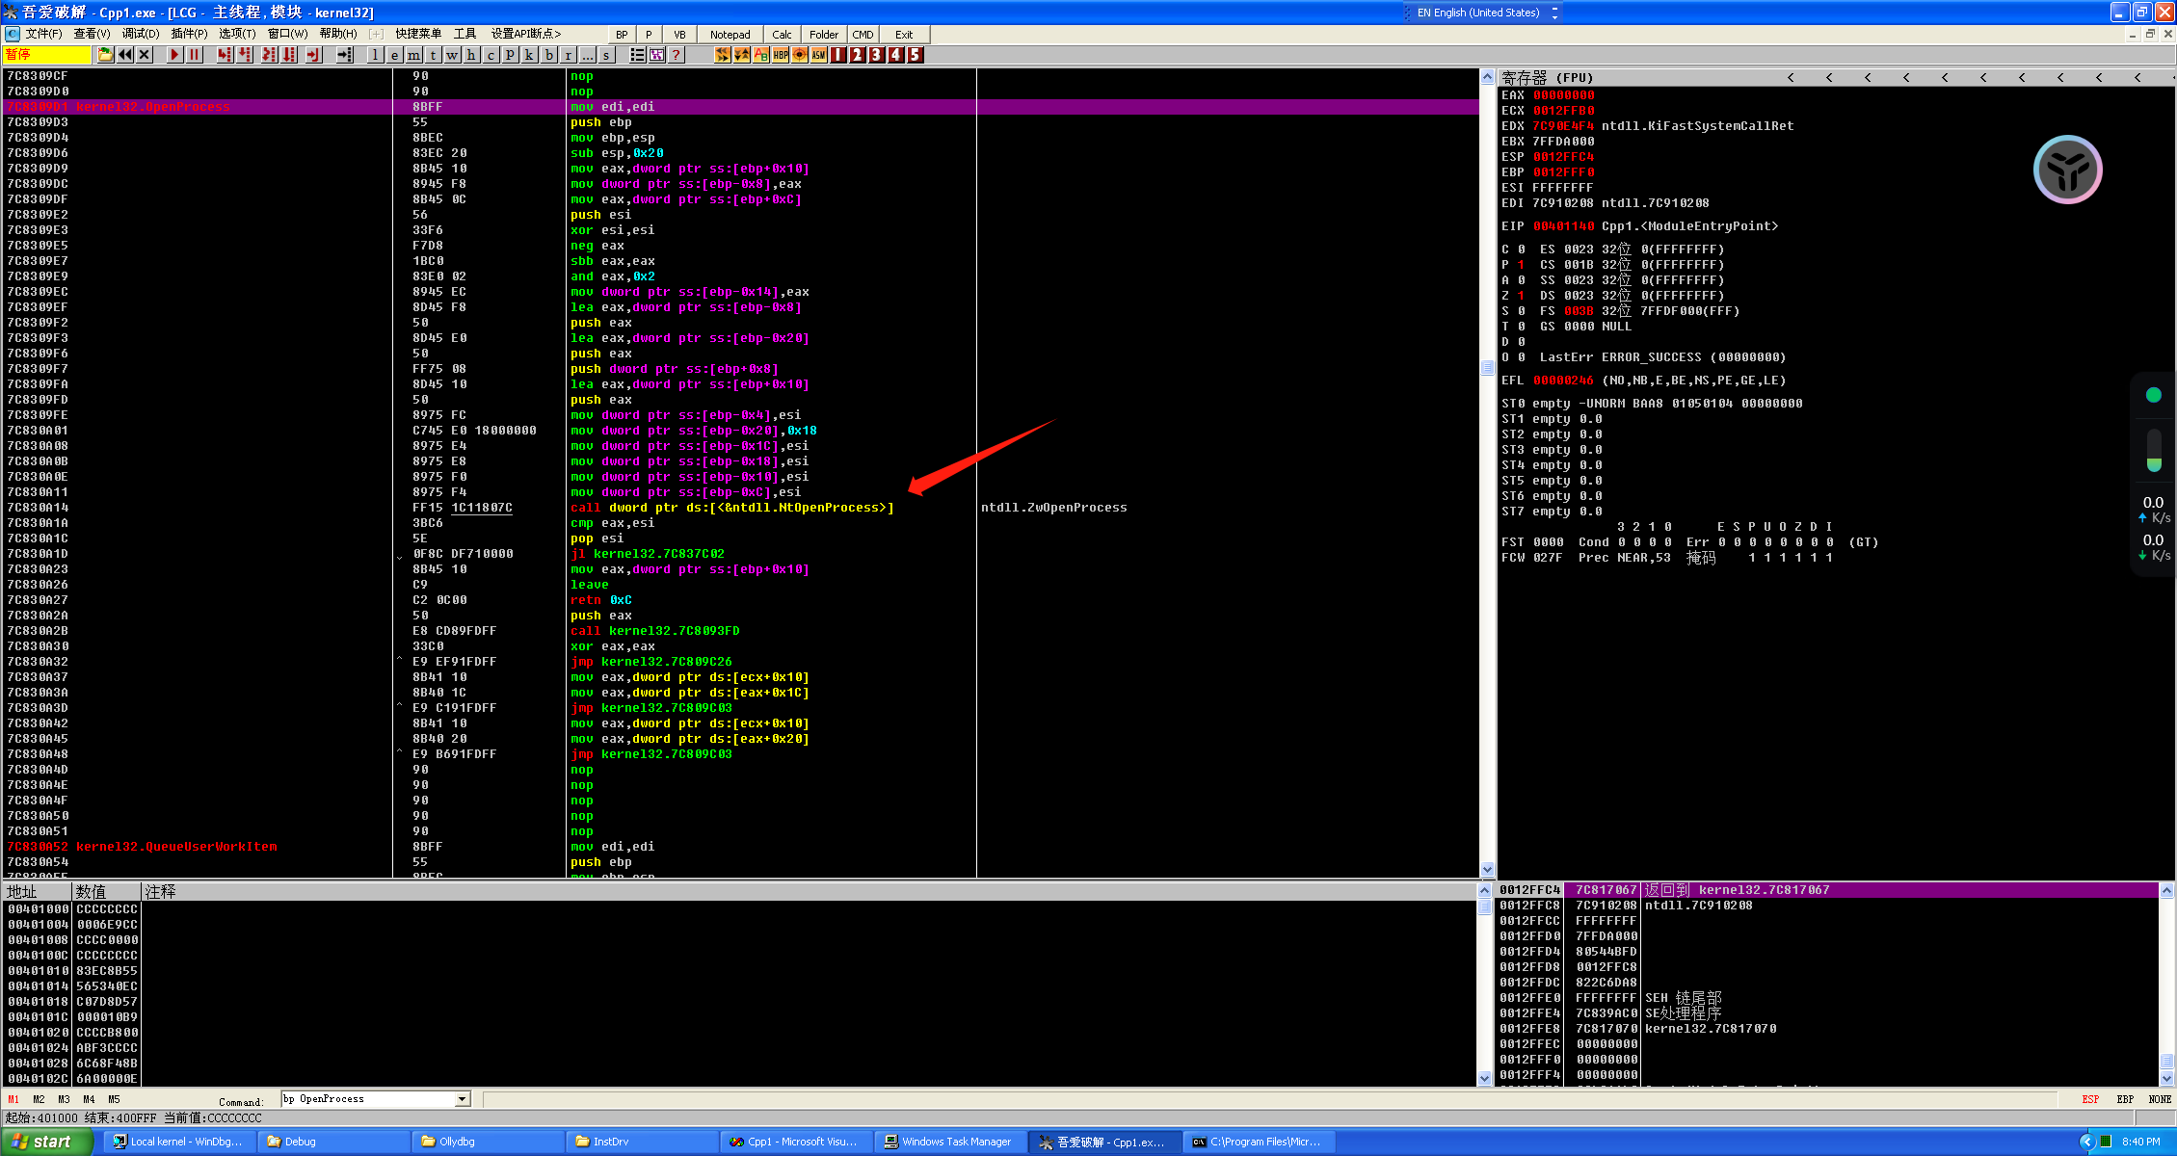2177x1156 pixels.
Task: Click the Restart program rewind icon
Action: (x=125, y=55)
